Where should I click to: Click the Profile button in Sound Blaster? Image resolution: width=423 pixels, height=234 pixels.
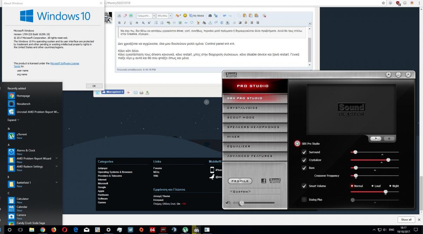tap(240, 181)
